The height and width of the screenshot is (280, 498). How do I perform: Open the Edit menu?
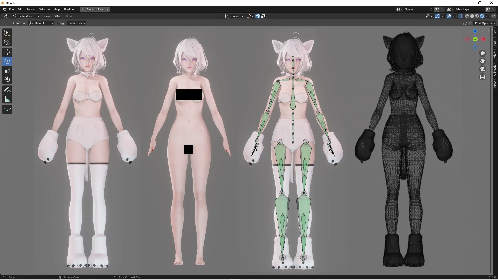[x=20, y=9]
